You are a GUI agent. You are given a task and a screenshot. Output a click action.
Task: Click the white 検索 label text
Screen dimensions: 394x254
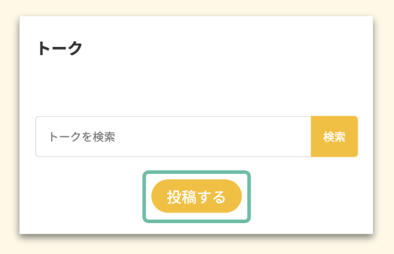click(x=334, y=136)
